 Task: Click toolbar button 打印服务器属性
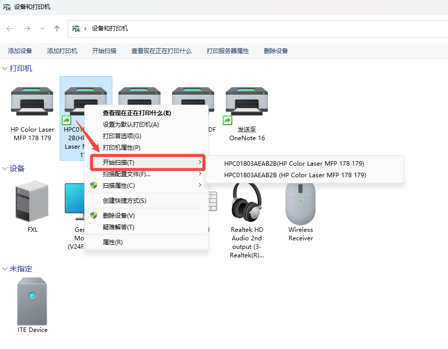click(x=228, y=51)
